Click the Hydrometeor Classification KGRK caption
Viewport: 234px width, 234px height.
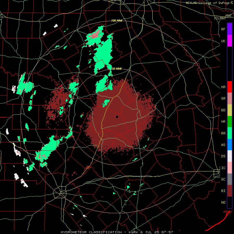click(x=117, y=232)
